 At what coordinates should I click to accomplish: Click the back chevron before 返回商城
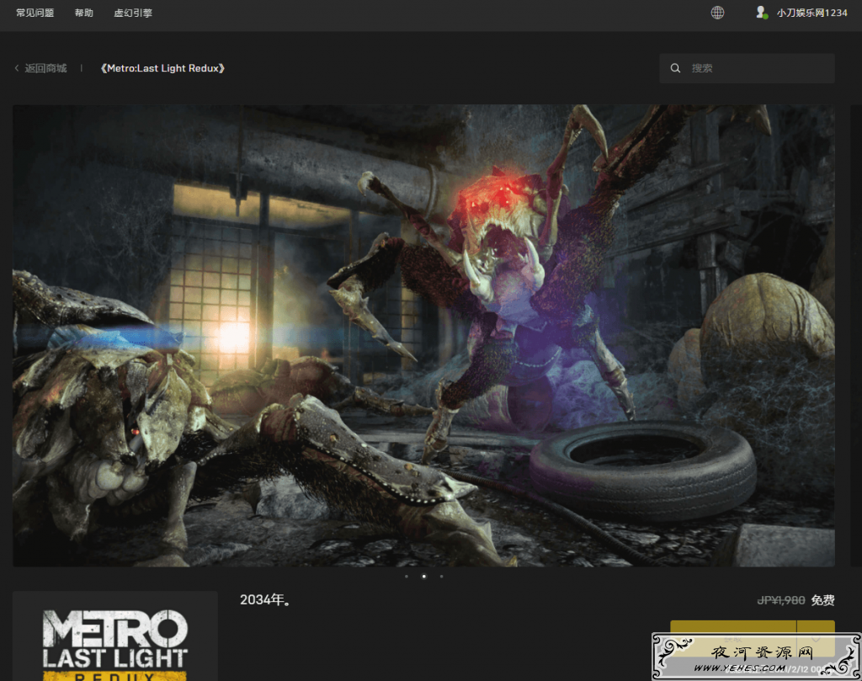(x=17, y=68)
